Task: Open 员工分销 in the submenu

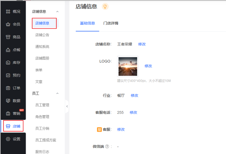Action: click(42, 128)
